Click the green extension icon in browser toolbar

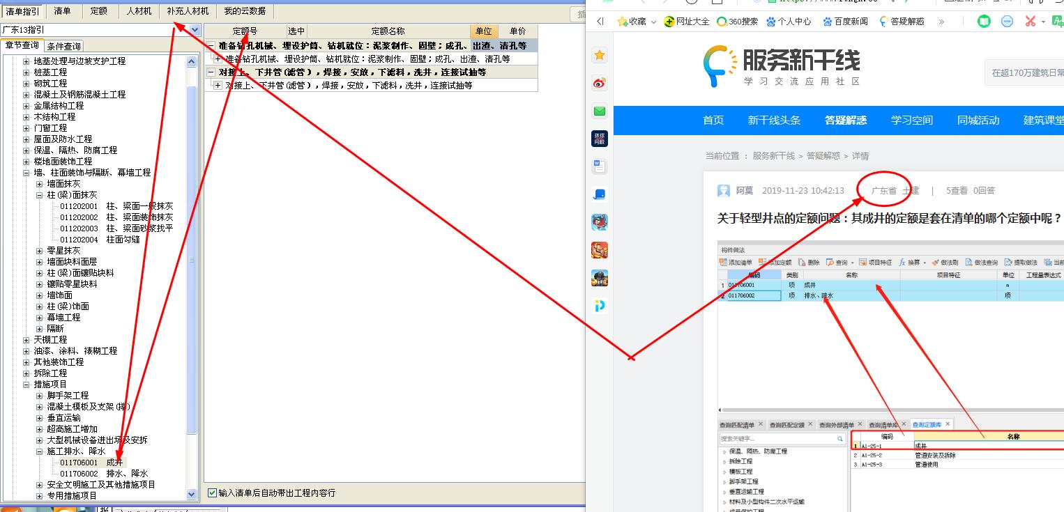coord(984,22)
